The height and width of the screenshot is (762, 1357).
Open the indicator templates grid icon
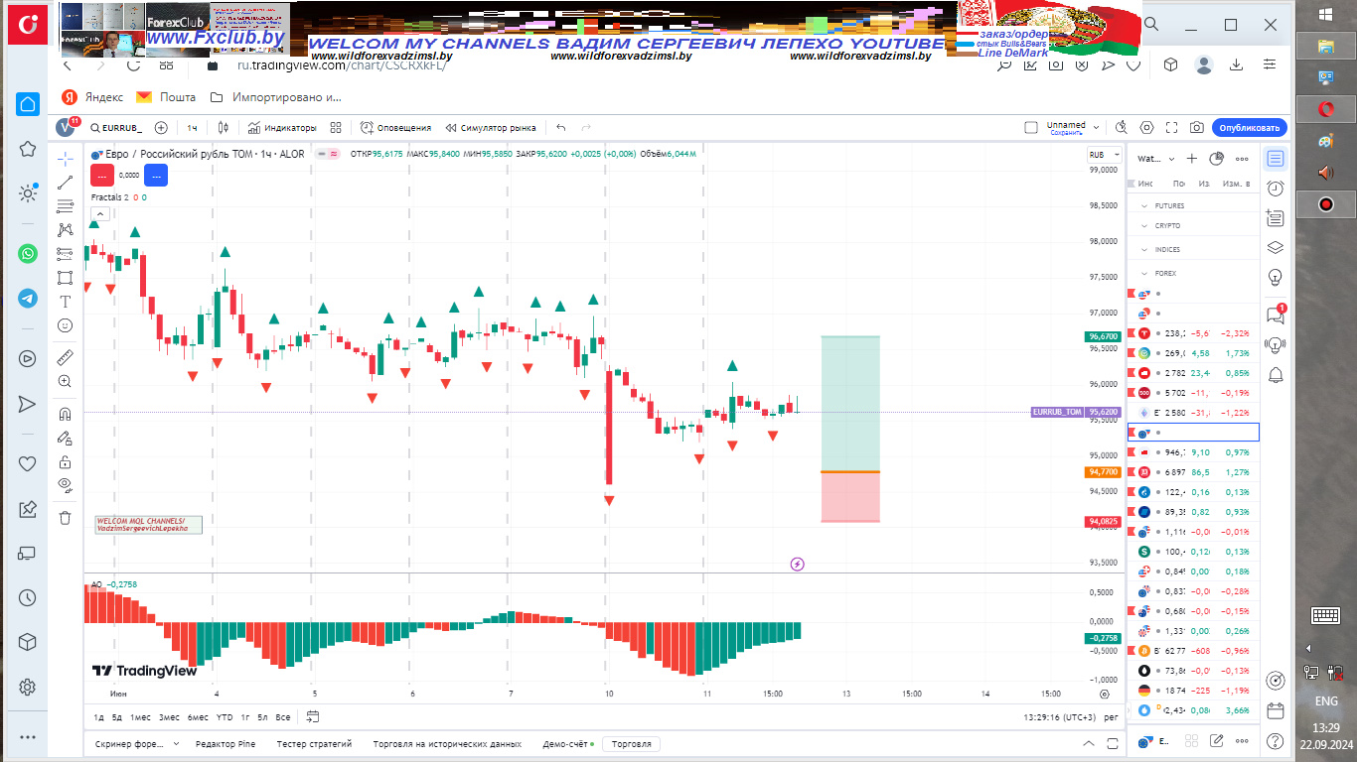(336, 128)
